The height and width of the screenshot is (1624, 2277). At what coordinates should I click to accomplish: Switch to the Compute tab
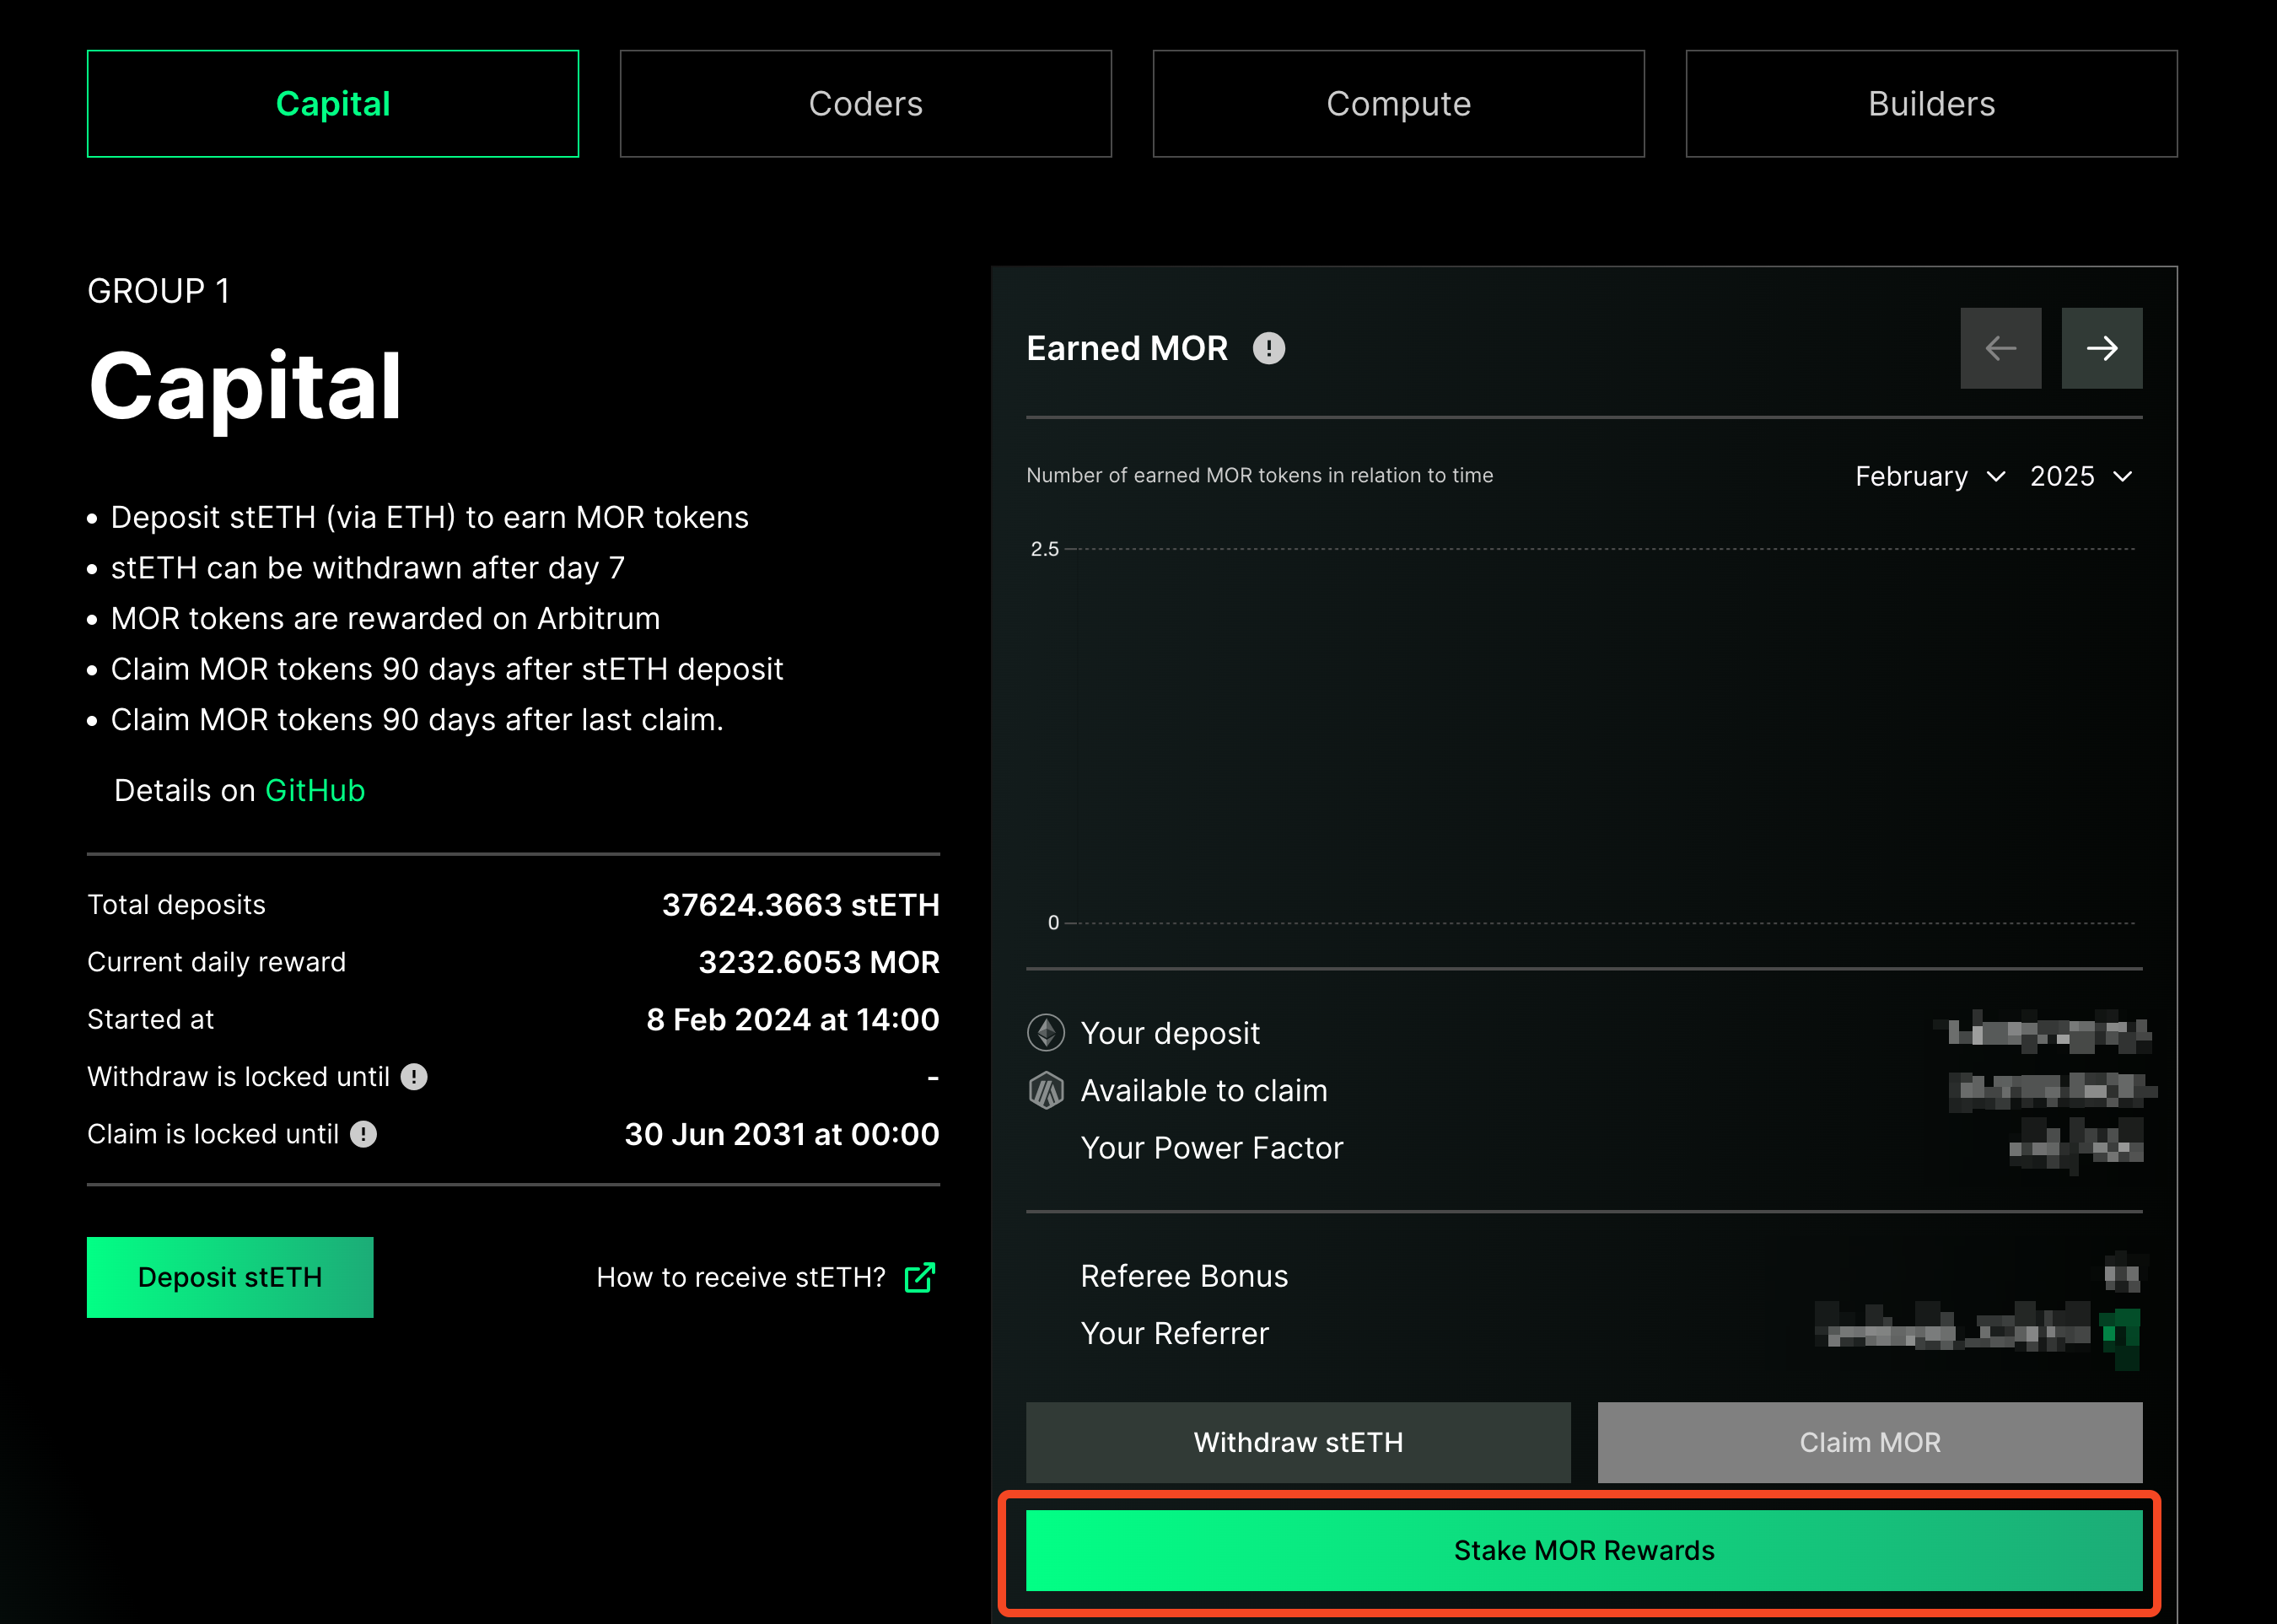pos(1398,104)
